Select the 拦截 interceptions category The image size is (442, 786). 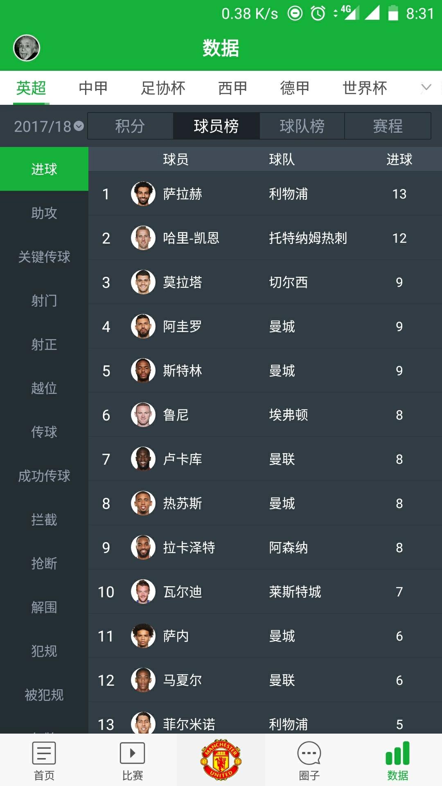[44, 520]
